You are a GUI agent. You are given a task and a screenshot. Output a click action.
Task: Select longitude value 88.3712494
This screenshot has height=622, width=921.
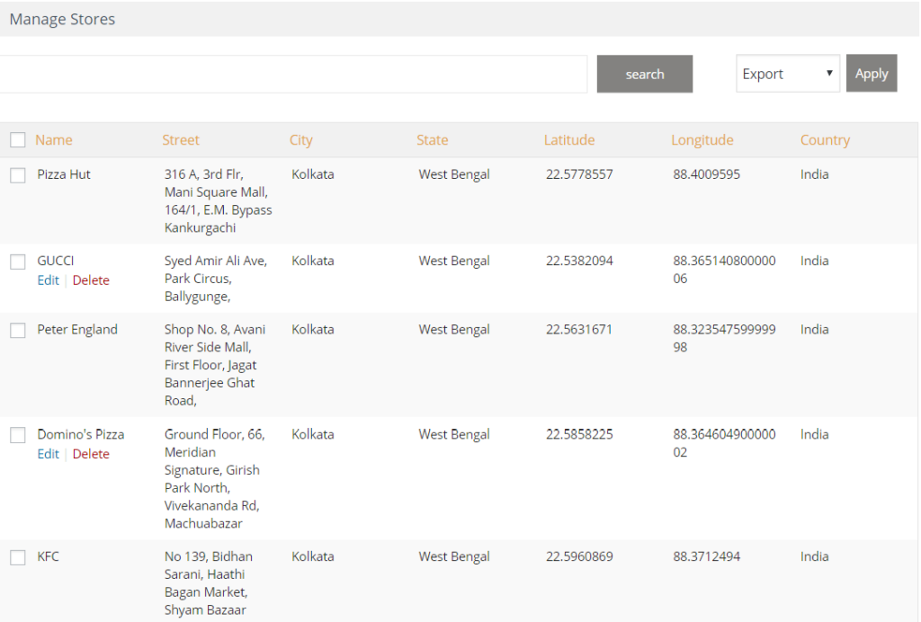click(x=707, y=556)
